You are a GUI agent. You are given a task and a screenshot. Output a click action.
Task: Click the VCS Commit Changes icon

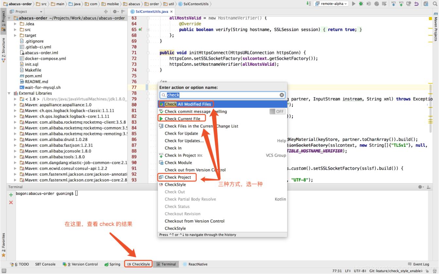tap(402, 4)
